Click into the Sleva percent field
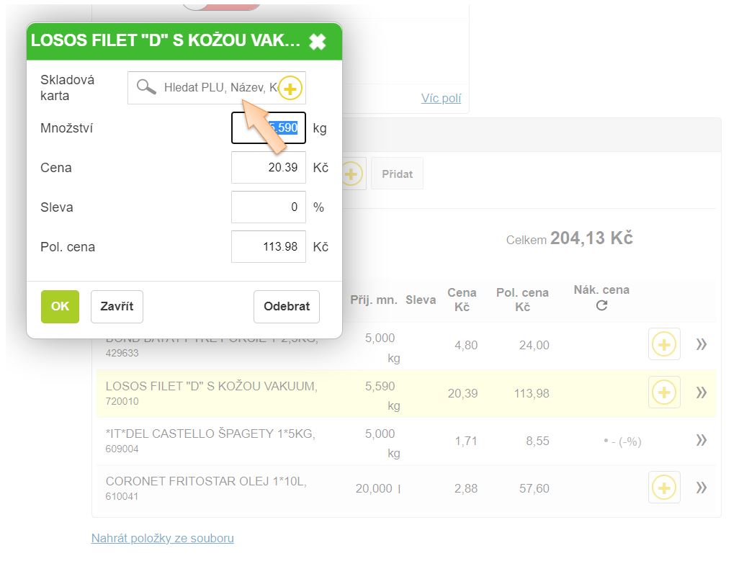 click(x=268, y=207)
